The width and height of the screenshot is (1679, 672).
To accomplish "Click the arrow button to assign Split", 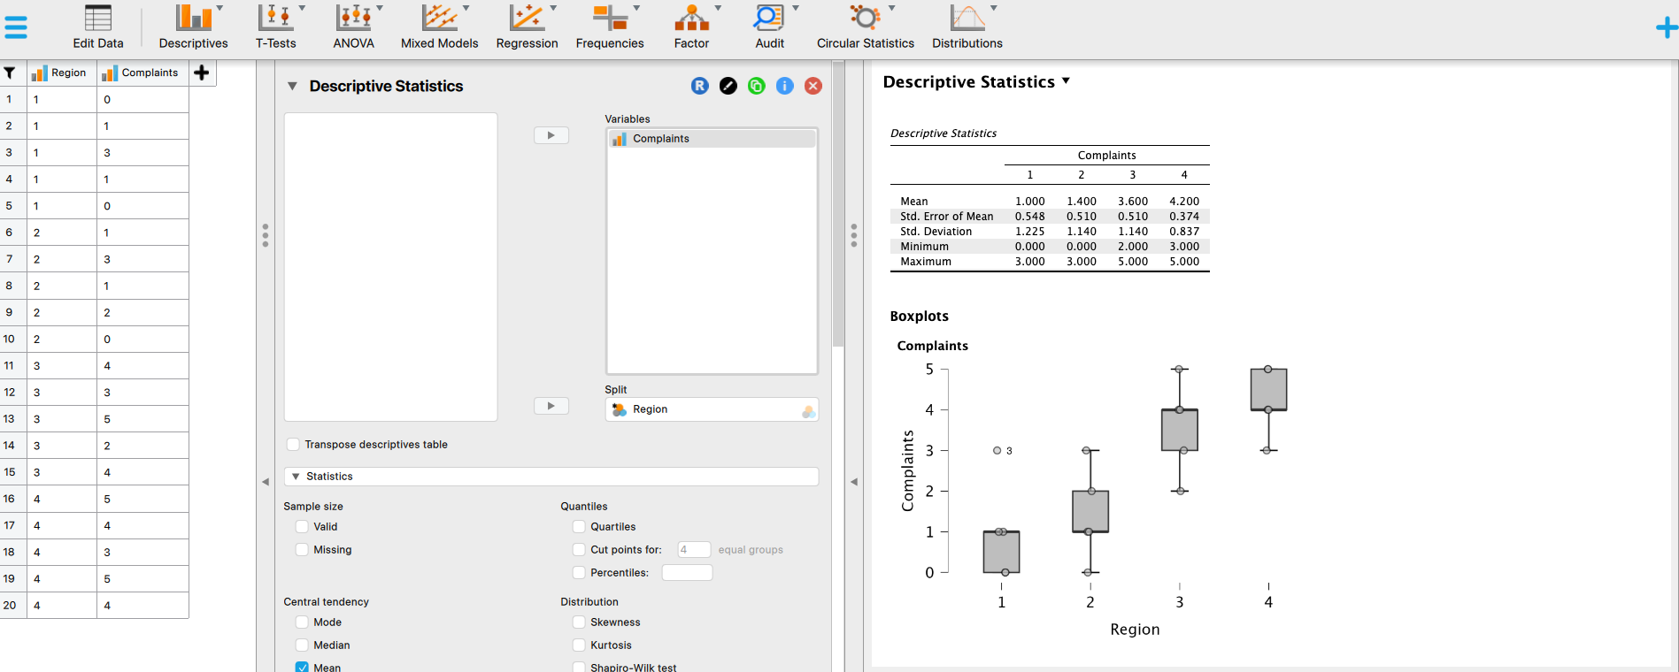I will 551,406.
